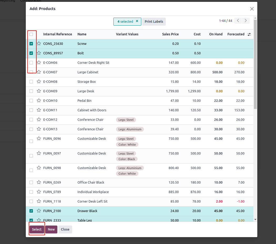Sort products by the Cost header
This screenshot has height=244, width=276.
pyautogui.click(x=197, y=34)
